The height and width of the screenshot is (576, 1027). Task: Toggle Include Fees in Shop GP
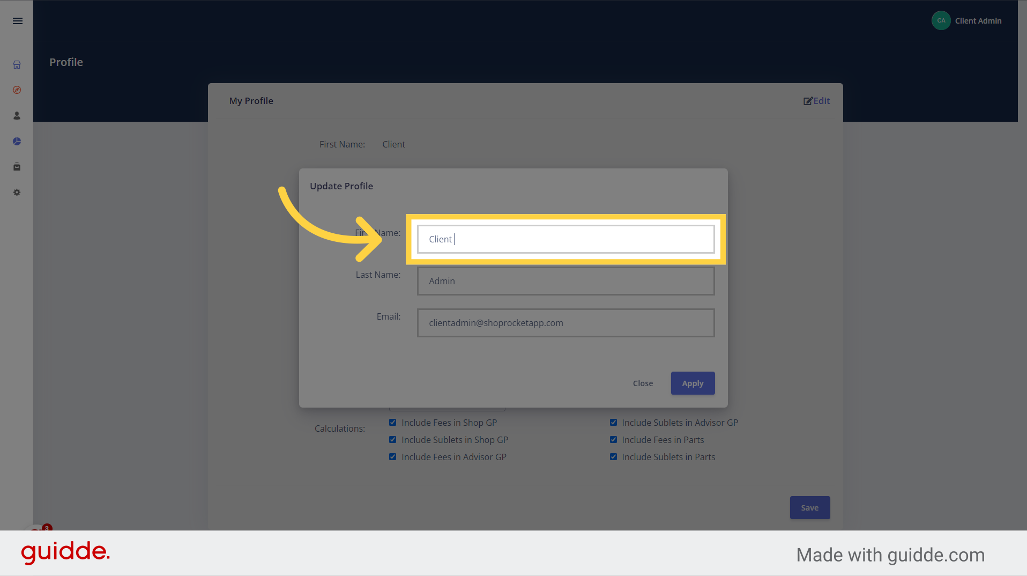[x=393, y=423]
